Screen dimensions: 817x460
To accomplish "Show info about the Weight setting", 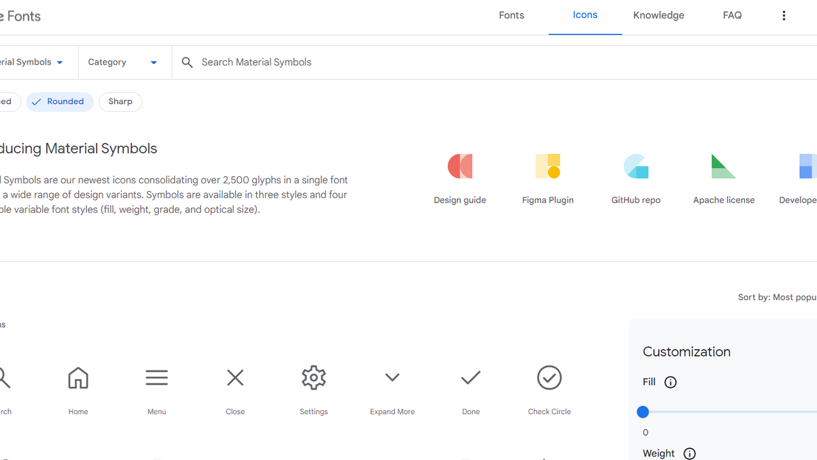I will 689,454.
